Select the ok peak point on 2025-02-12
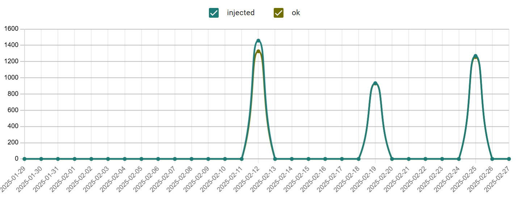This screenshot has height=198, width=521. point(258,52)
